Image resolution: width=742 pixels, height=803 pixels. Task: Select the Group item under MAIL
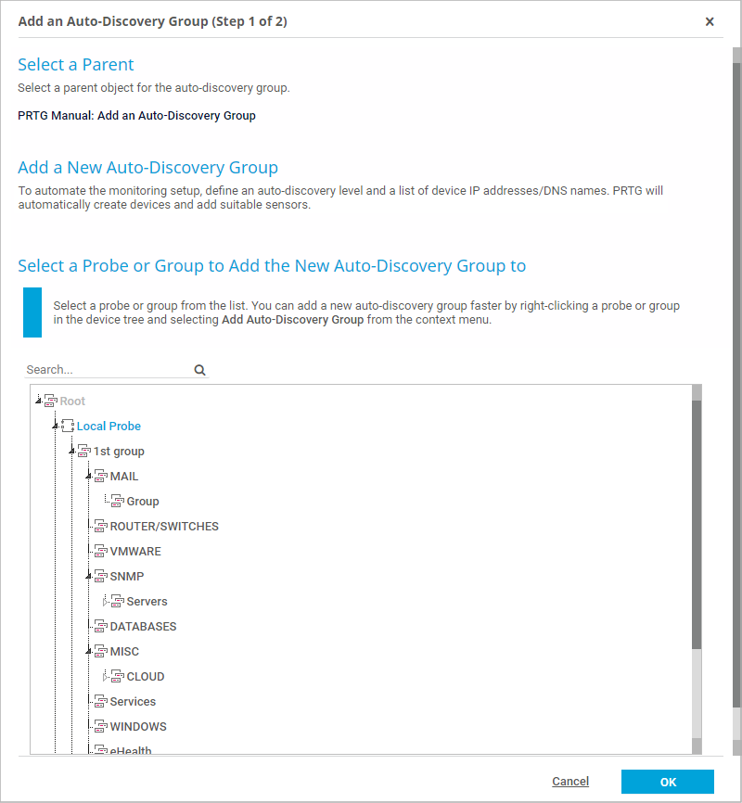[x=143, y=502]
